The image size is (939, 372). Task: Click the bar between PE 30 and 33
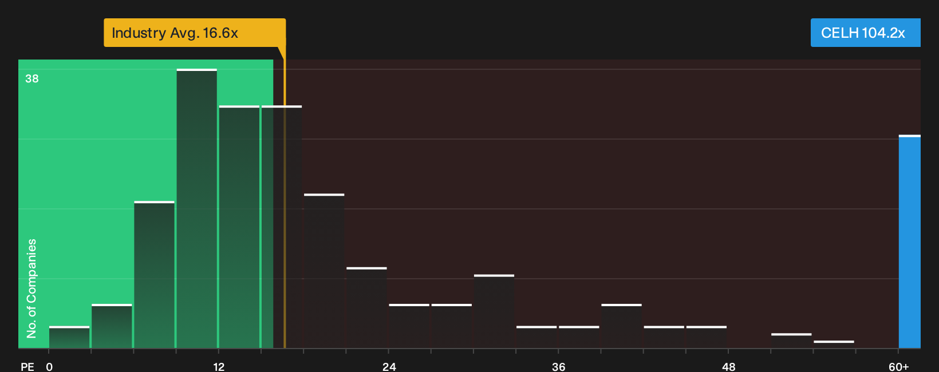[494, 311]
